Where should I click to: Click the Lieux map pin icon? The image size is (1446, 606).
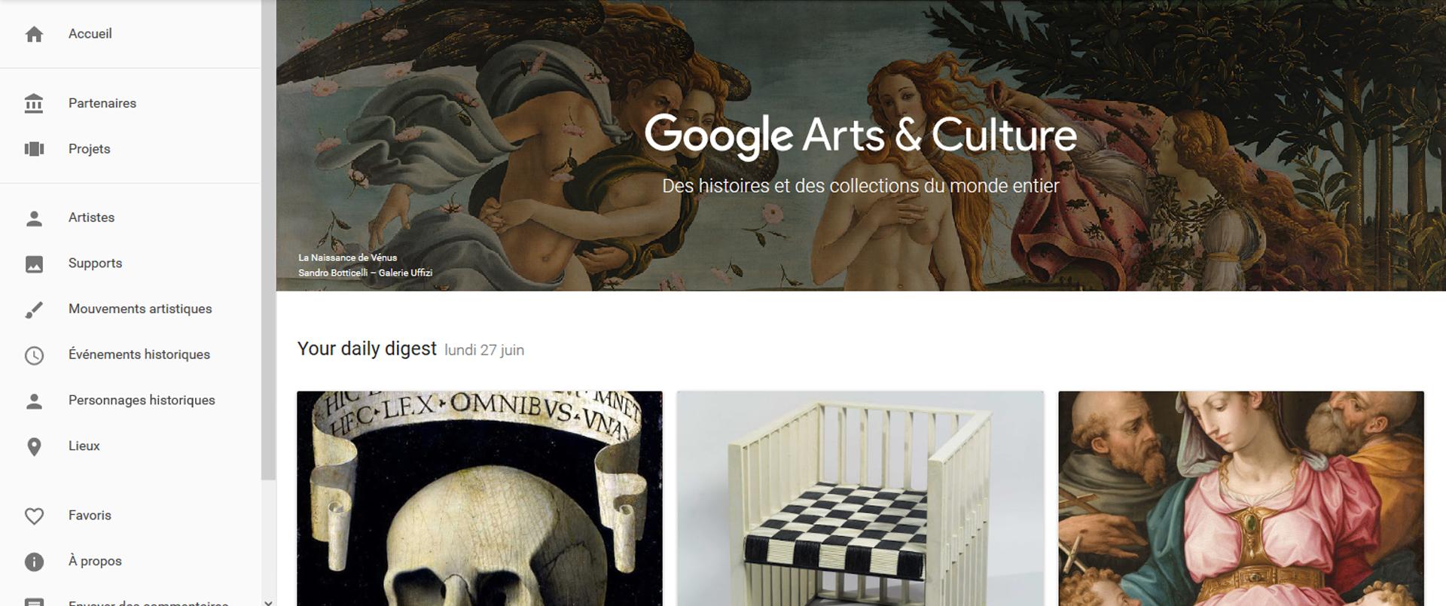tap(34, 446)
